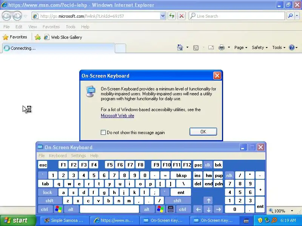Open On-Screen Keyboard's Keyboard menu
302x226 pixels.
[x=58, y=156]
